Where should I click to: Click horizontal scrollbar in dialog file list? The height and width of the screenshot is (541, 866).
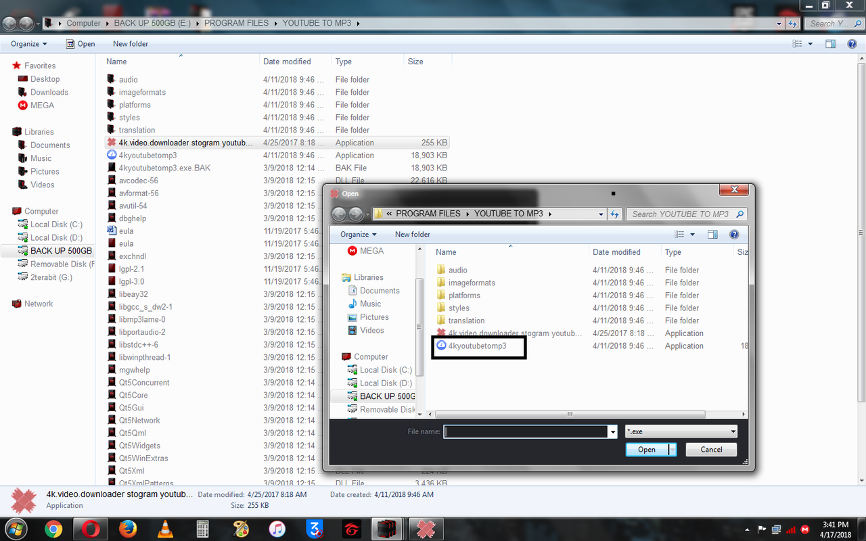click(x=570, y=415)
